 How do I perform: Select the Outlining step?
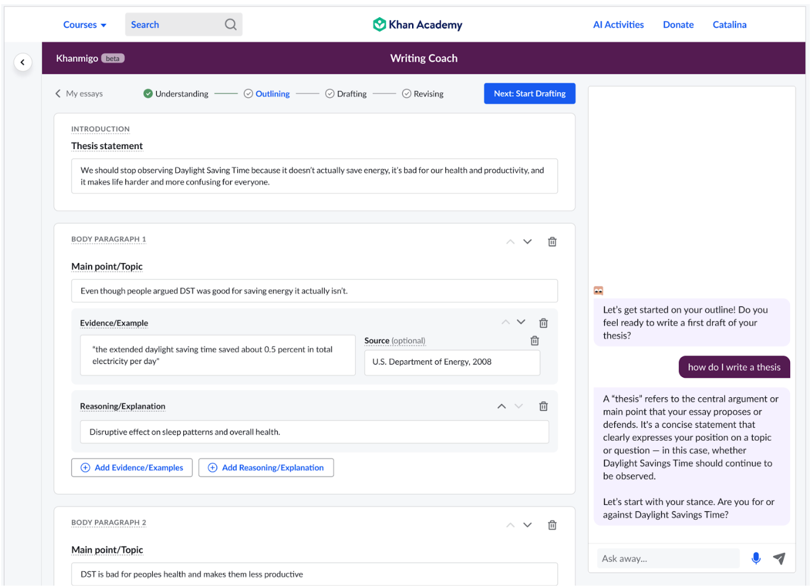click(x=267, y=94)
